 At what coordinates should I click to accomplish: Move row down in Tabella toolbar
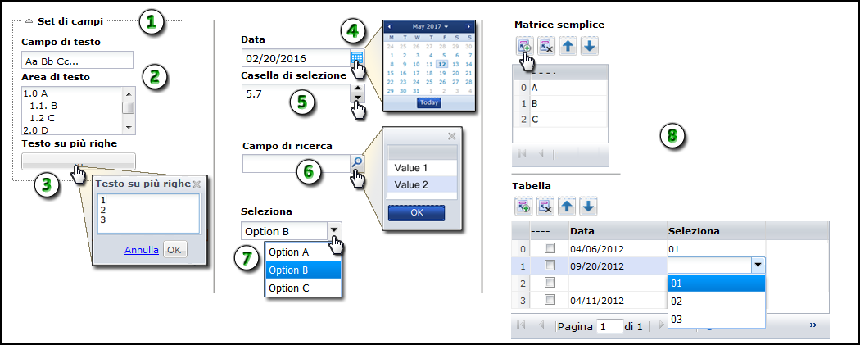[x=590, y=207]
